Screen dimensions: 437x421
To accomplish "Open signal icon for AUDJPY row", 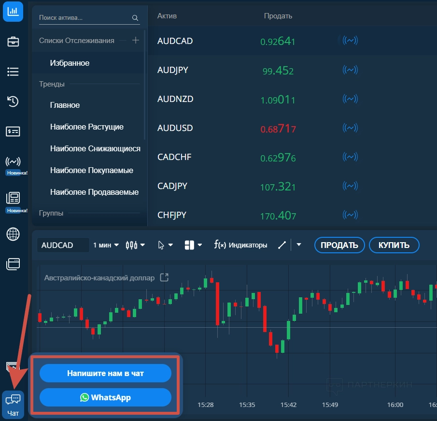I will (x=350, y=70).
